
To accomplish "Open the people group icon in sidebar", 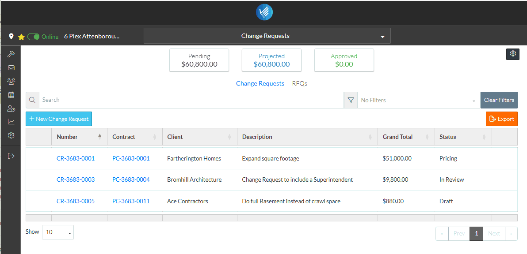I will (11, 81).
